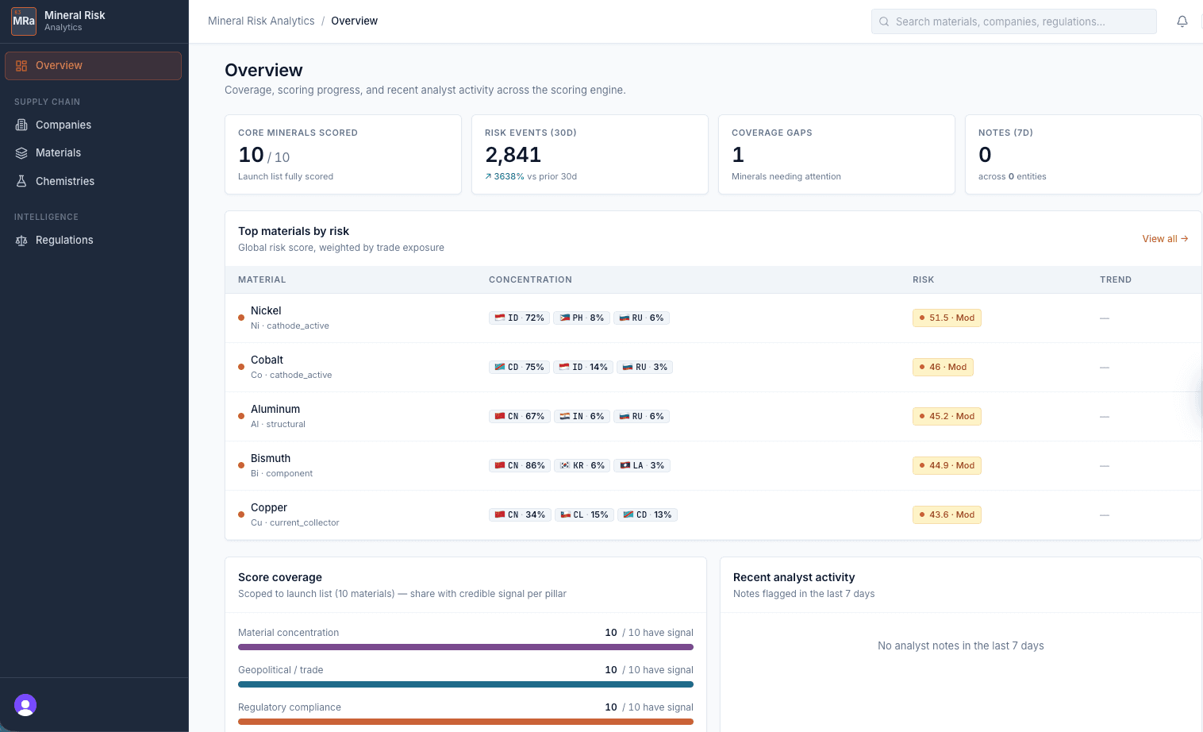Open the Notes (7D) card
1203x732 pixels.
[x=1083, y=154]
